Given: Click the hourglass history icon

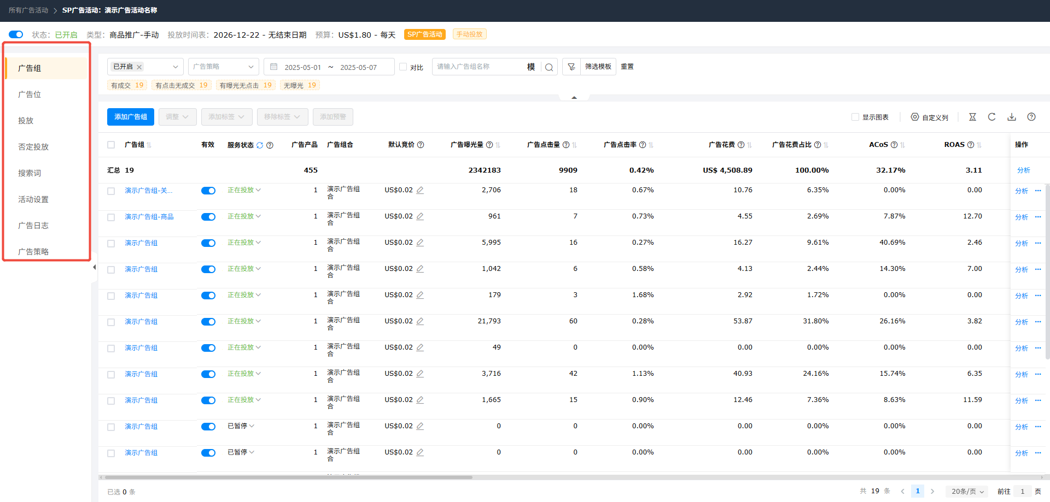Looking at the screenshot, I should pyautogui.click(x=972, y=117).
